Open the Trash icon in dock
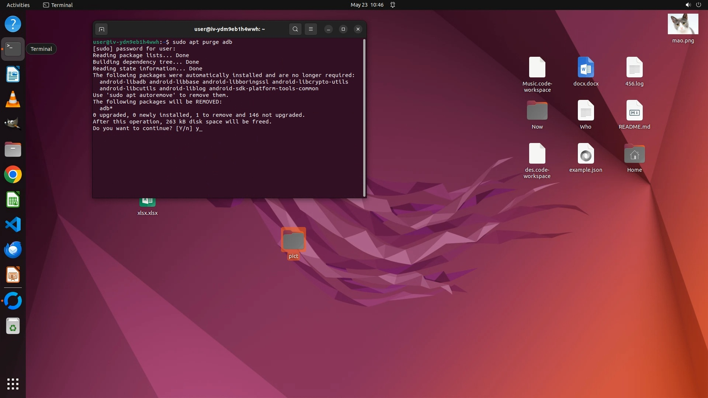 13,326
